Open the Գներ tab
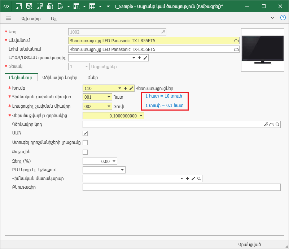Image resolution: width=289 pixels, height=249 pixels. pos(93,77)
